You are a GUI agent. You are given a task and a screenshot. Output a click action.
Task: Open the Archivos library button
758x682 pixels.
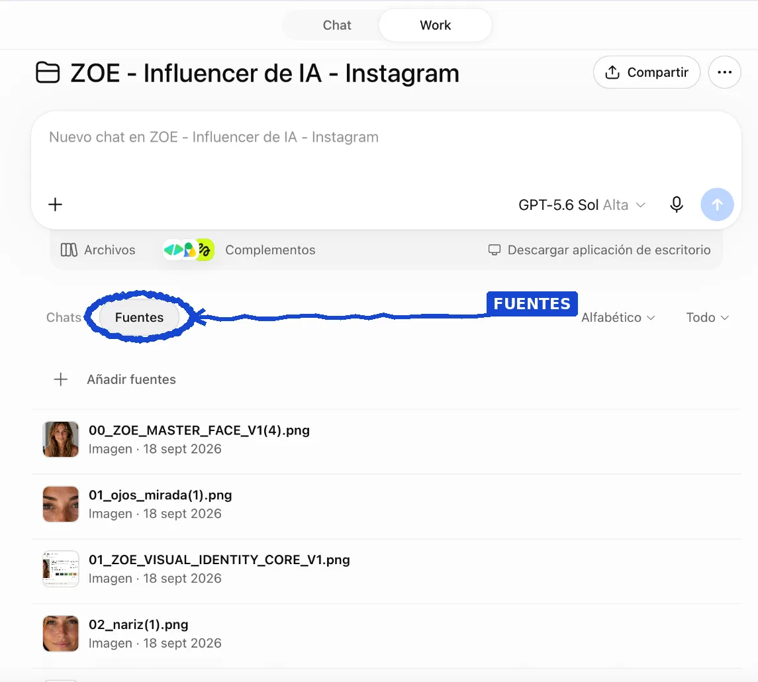pyautogui.click(x=98, y=250)
